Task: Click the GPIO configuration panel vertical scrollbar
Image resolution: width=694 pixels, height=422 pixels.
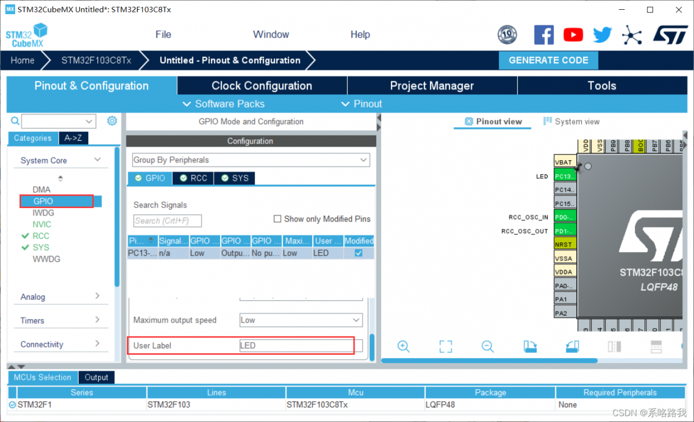Action: 372,347
